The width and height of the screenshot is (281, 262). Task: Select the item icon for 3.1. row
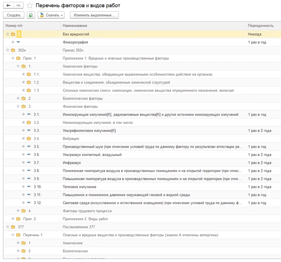(29, 114)
